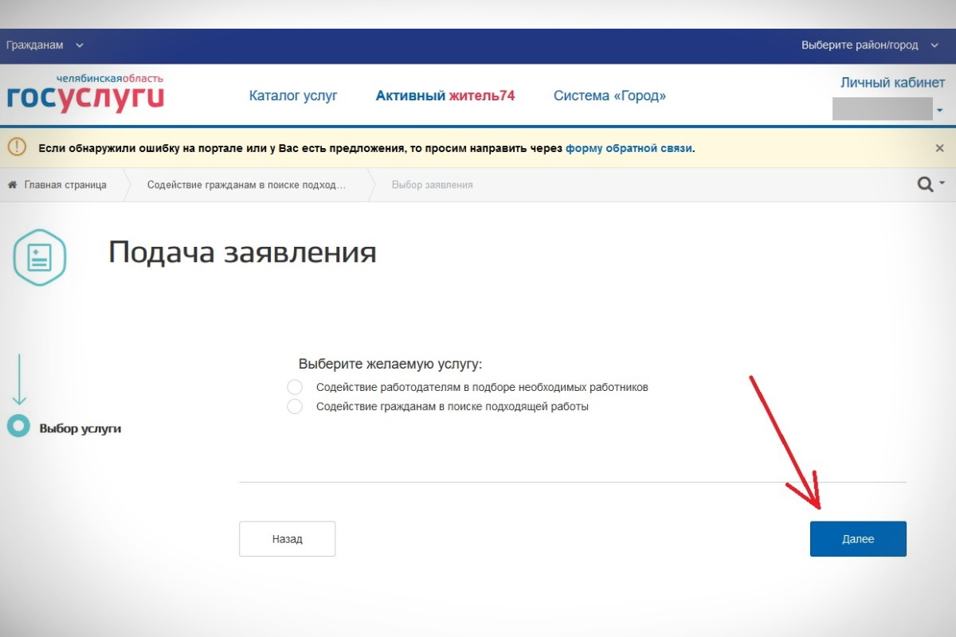Select 'Содействие гражданам в поиске' radio option
The image size is (956, 637).
click(295, 407)
